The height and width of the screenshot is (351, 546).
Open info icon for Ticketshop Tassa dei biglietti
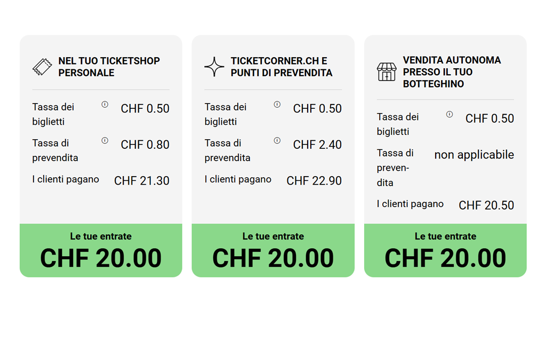click(105, 105)
